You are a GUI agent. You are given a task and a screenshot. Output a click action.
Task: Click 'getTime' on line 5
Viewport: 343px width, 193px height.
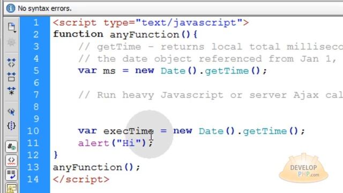[227, 71]
